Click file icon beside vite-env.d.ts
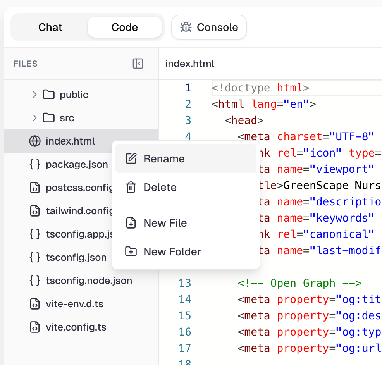The height and width of the screenshot is (365, 382). coord(35,304)
